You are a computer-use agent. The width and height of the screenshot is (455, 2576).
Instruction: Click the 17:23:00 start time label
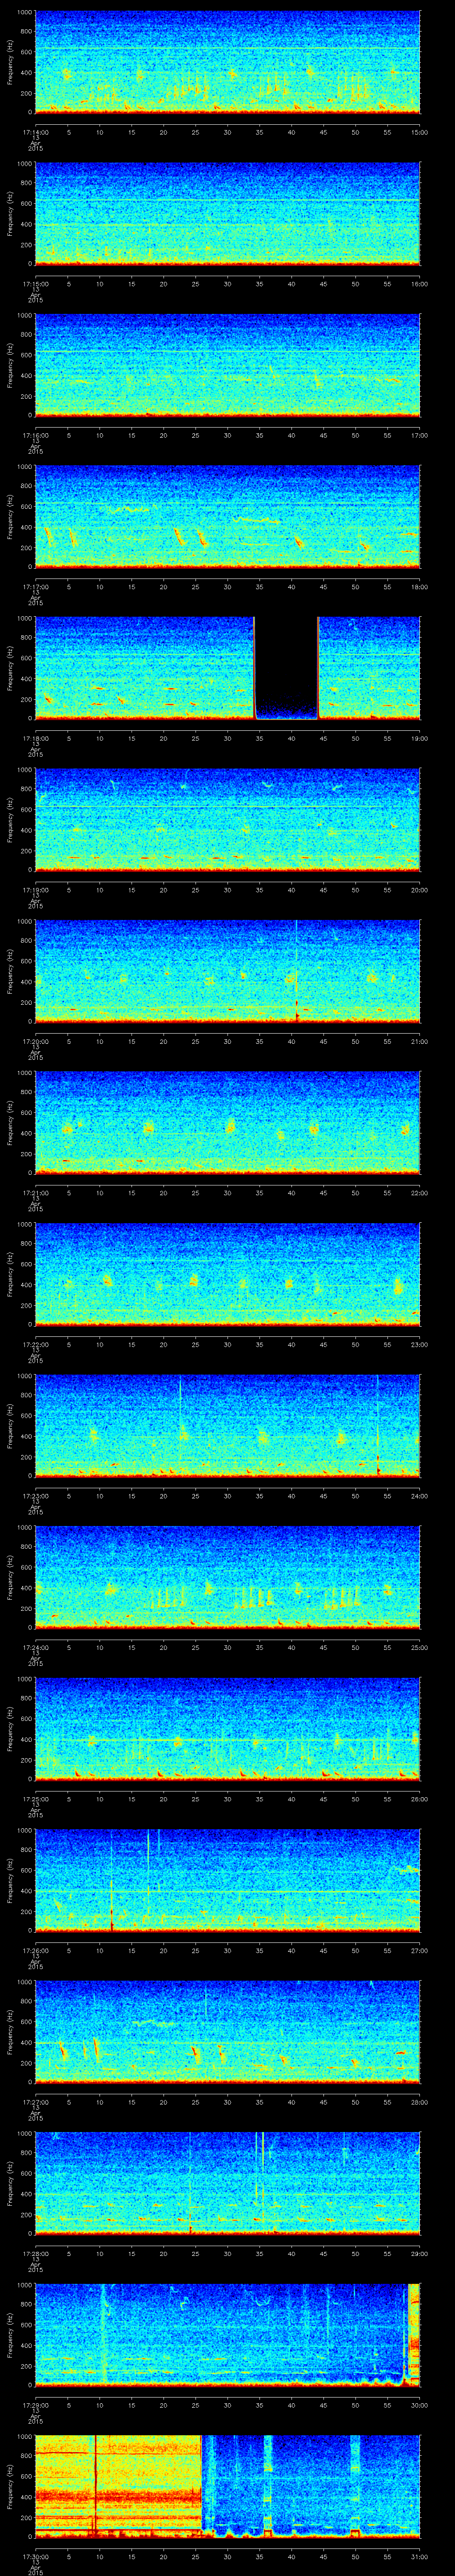[x=35, y=1495]
